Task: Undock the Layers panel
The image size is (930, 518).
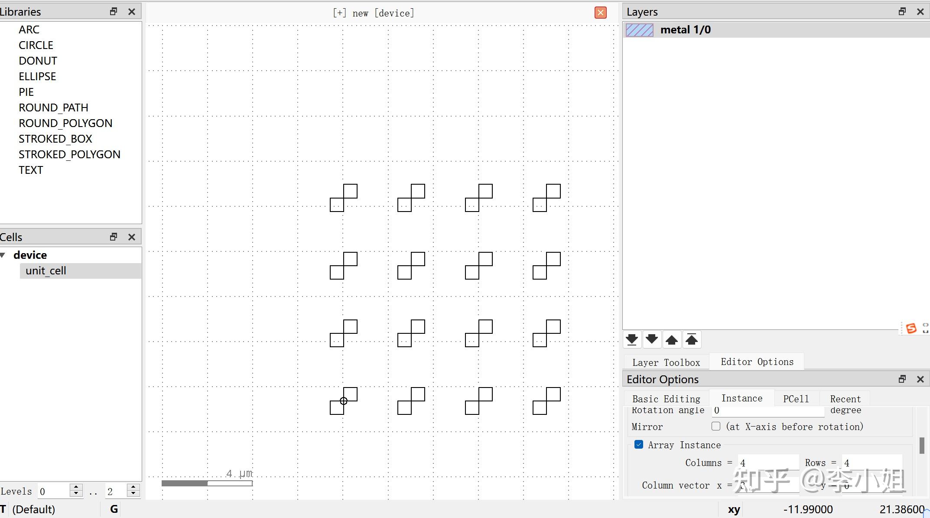Action: coord(902,12)
